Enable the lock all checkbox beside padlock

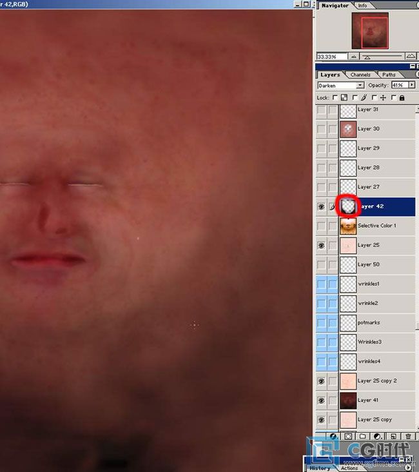click(393, 97)
